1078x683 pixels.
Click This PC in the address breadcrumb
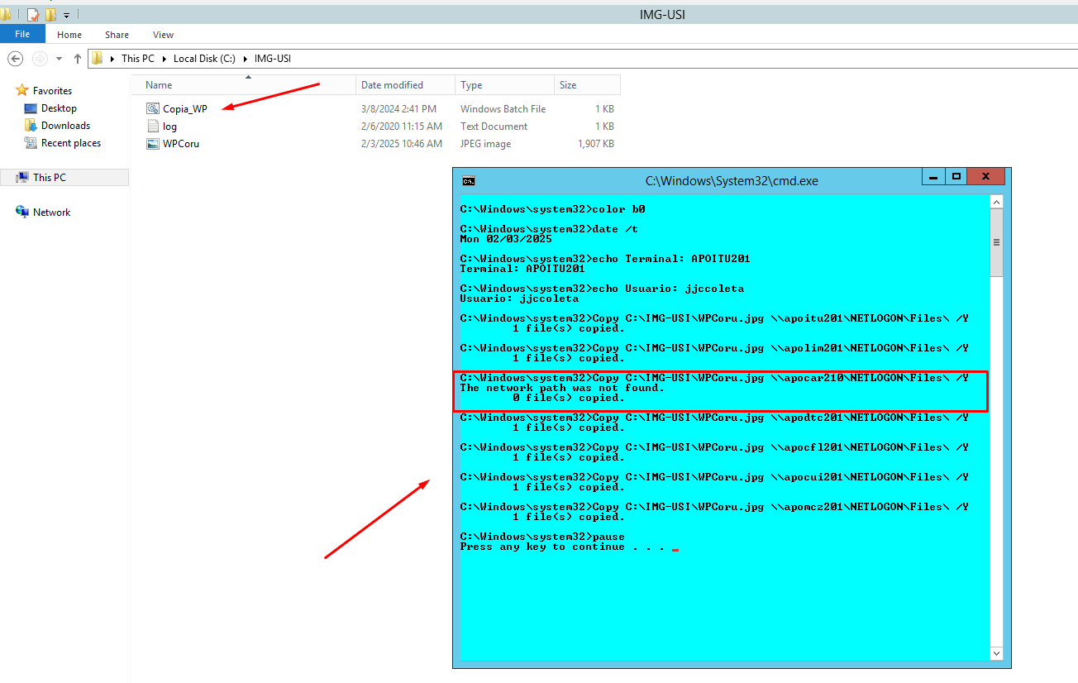137,59
